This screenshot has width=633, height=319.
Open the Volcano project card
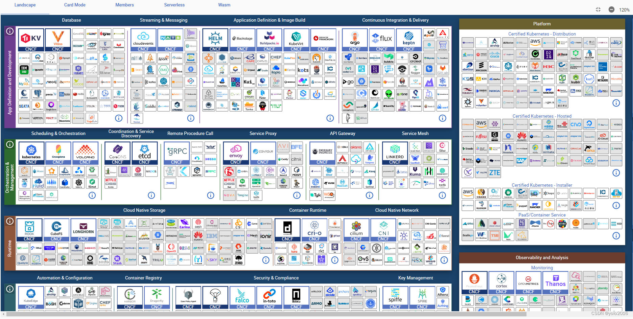[x=85, y=153]
